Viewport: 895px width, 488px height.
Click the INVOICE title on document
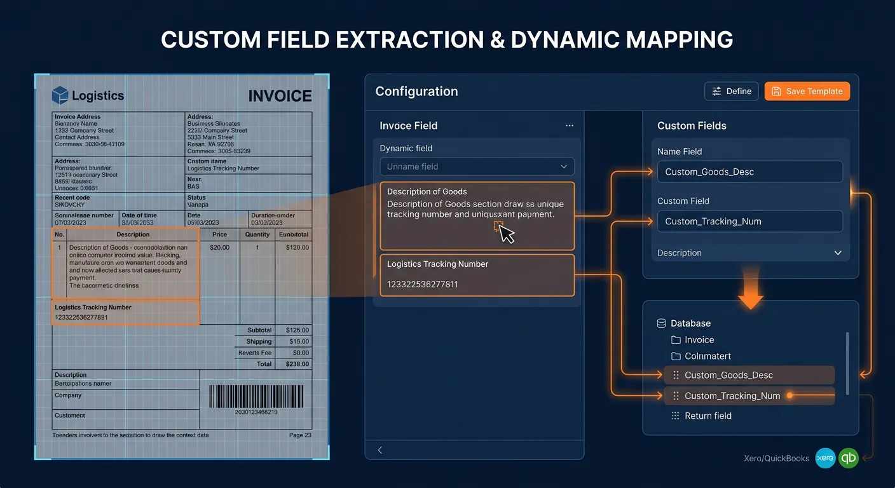point(280,96)
